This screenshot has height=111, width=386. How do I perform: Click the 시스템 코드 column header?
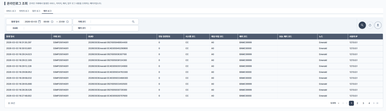click(197, 37)
